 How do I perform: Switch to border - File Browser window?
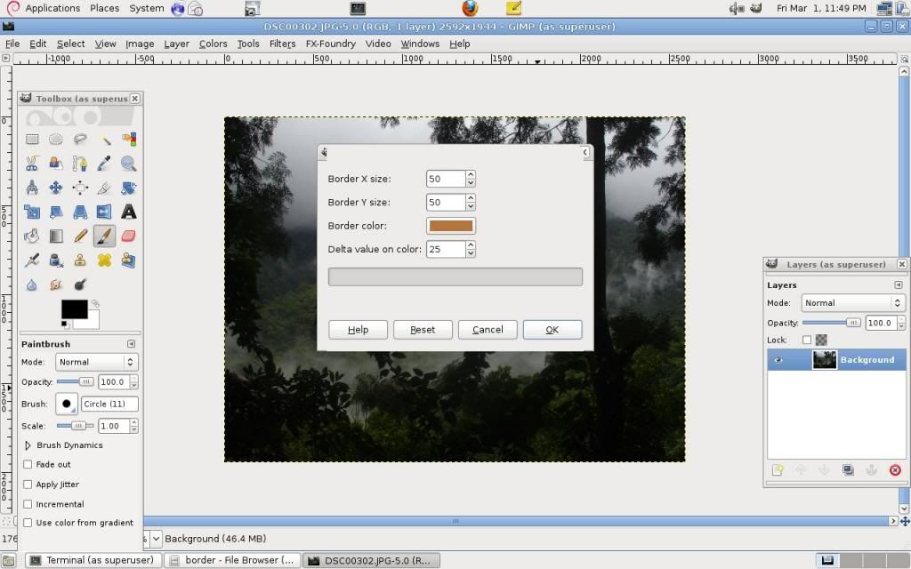click(232, 560)
